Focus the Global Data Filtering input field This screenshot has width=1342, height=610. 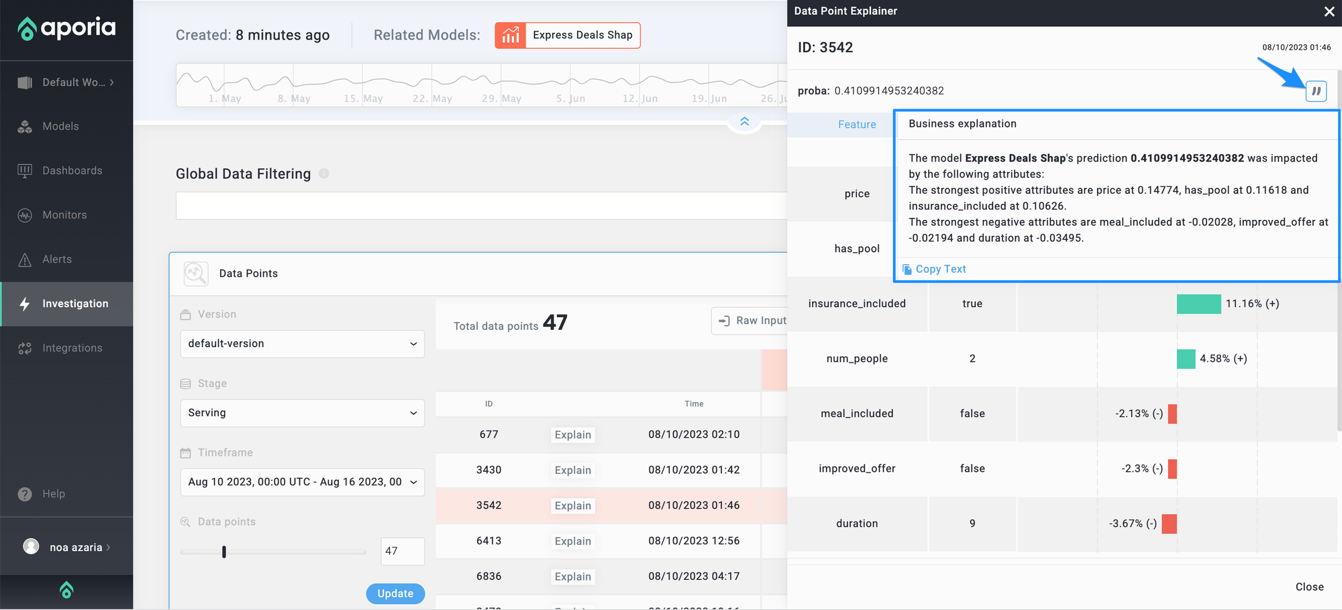(x=481, y=206)
